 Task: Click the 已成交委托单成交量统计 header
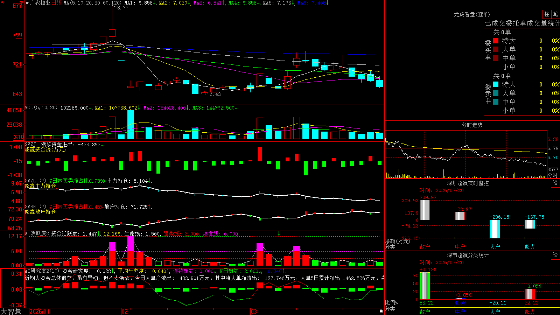pos(522,23)
